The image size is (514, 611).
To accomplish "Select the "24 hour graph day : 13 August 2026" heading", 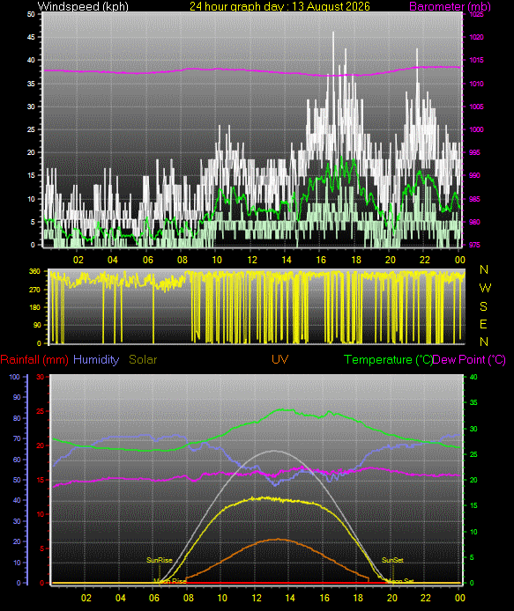I will pyautogui.click(x=279, y=6).
